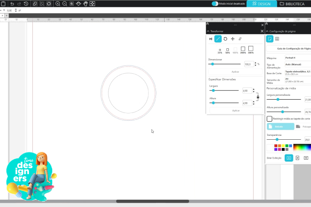Click the Retrato orientation button
Viewport: 311px width, 207px height.
pos(280,127)
